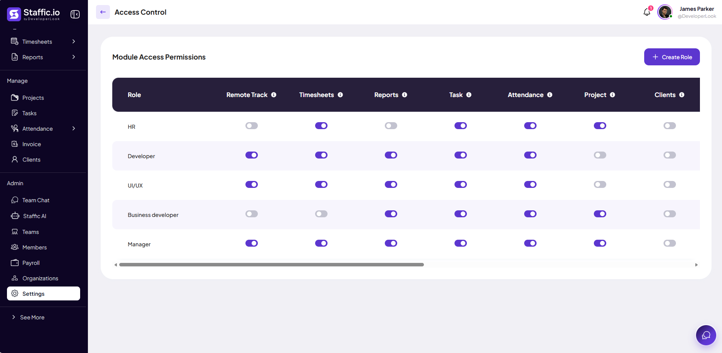Viewport: 722px width, 353px height.
Task: Click the back arrow next to Access Control
Action: 103,12
